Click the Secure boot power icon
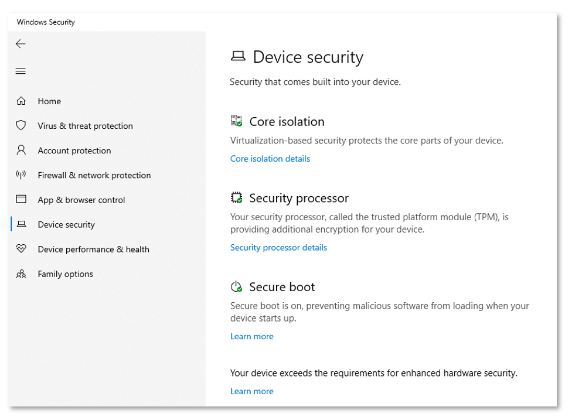572x417 pixels. [236, 286]
